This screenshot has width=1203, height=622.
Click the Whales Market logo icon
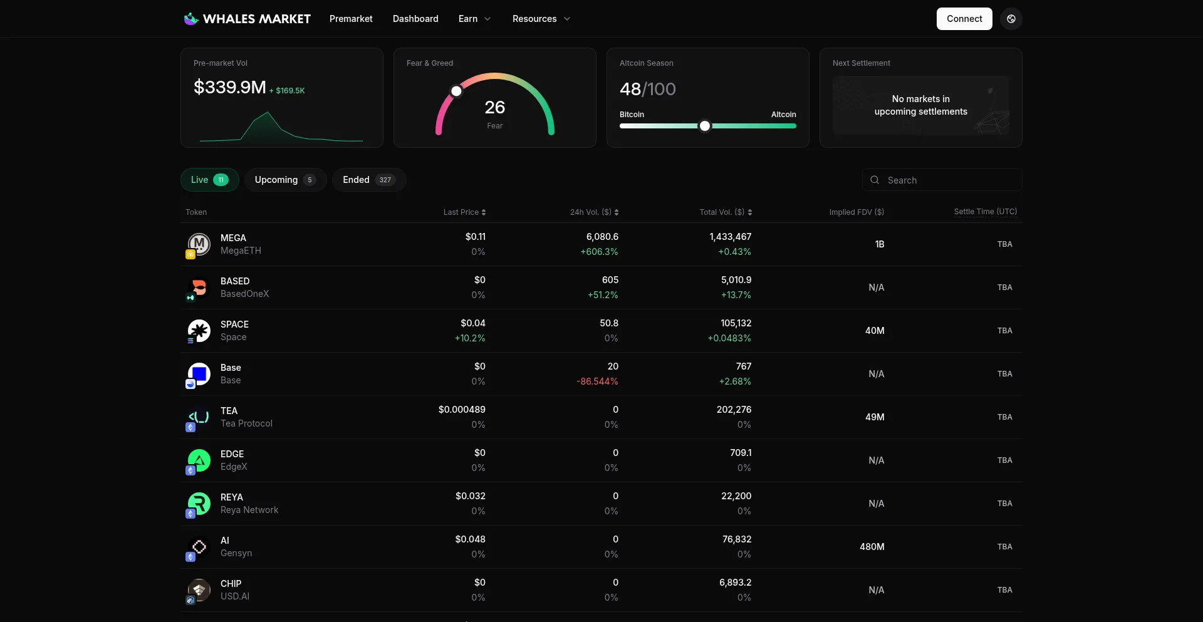(x=191, y=19)
